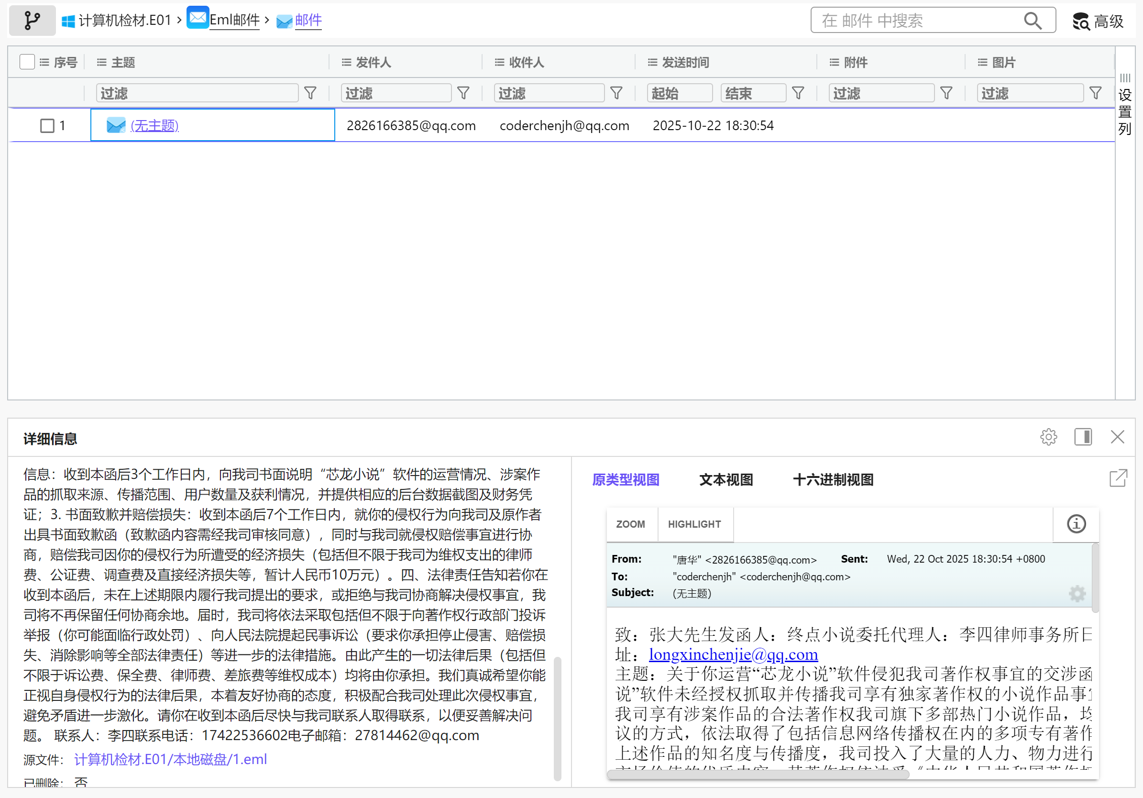
Task: Open the 主题 column menu
Action: click(x=102, y=62)
